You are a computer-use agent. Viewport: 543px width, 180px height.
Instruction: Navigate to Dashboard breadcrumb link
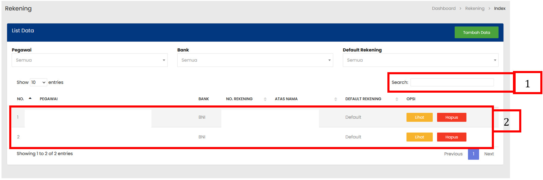[443, 8]
